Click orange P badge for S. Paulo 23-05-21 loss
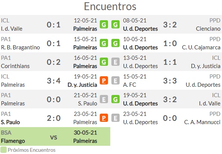The height and width of the screenshot is (154, 222). tap(104, 118)
